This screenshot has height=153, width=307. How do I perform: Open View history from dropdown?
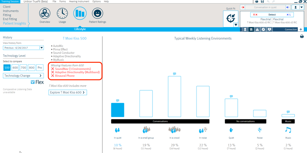click(23, 48)
